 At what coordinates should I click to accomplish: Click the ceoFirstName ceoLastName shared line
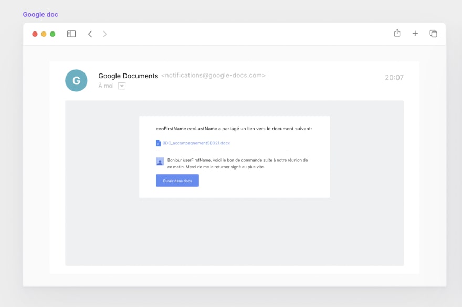pos(234,129)
